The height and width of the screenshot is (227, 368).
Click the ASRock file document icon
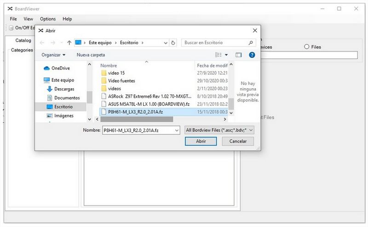click(104, 96)
